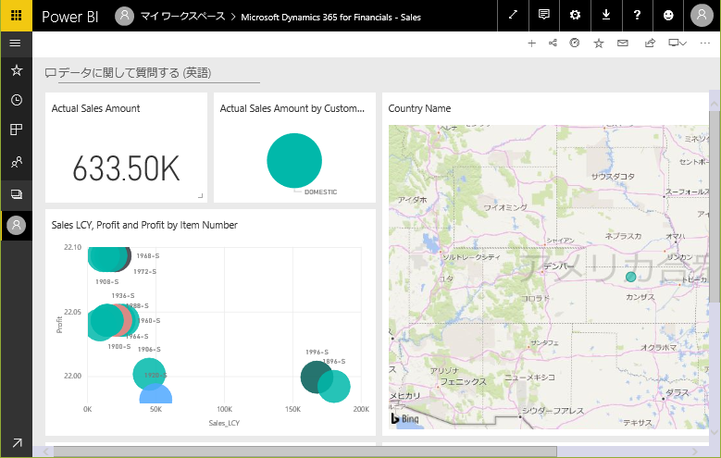Open settings gear icon
Image resolution: width=721 pixels, height=458 pixels.
(575, 15)
